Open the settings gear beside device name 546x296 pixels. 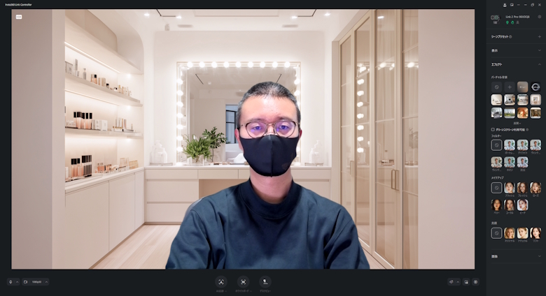[x=539, y=17]
